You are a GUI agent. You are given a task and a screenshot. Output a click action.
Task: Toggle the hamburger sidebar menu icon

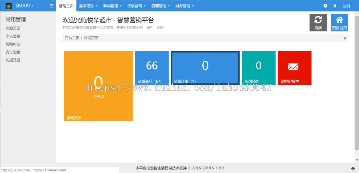51,6
